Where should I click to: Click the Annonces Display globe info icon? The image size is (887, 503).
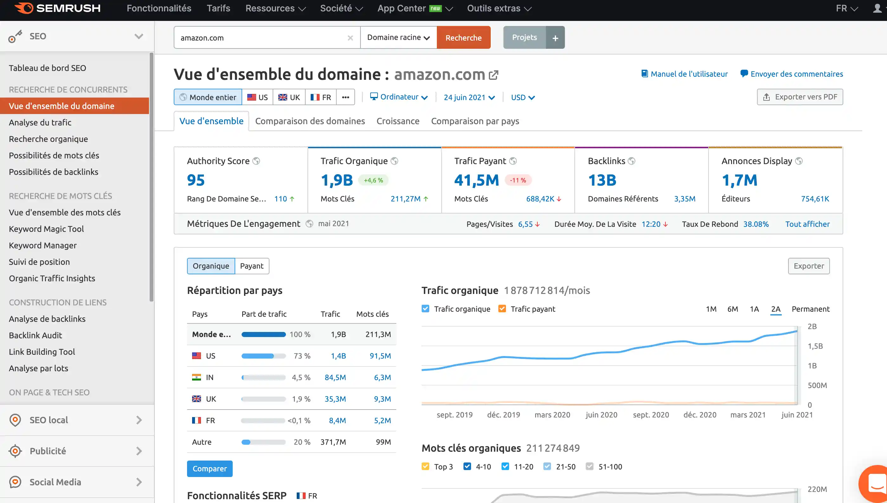click(x=799, y=161)
